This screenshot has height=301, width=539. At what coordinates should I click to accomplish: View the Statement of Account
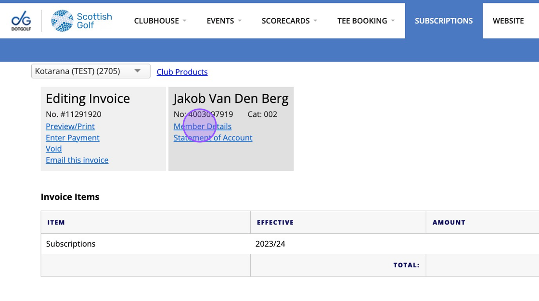pyautogui.click(x=213, y=138)
